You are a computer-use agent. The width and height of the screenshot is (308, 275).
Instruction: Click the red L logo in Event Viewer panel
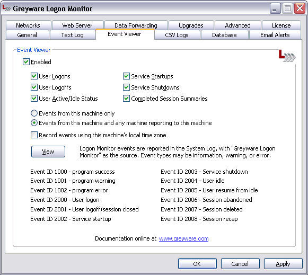(287, 56)
